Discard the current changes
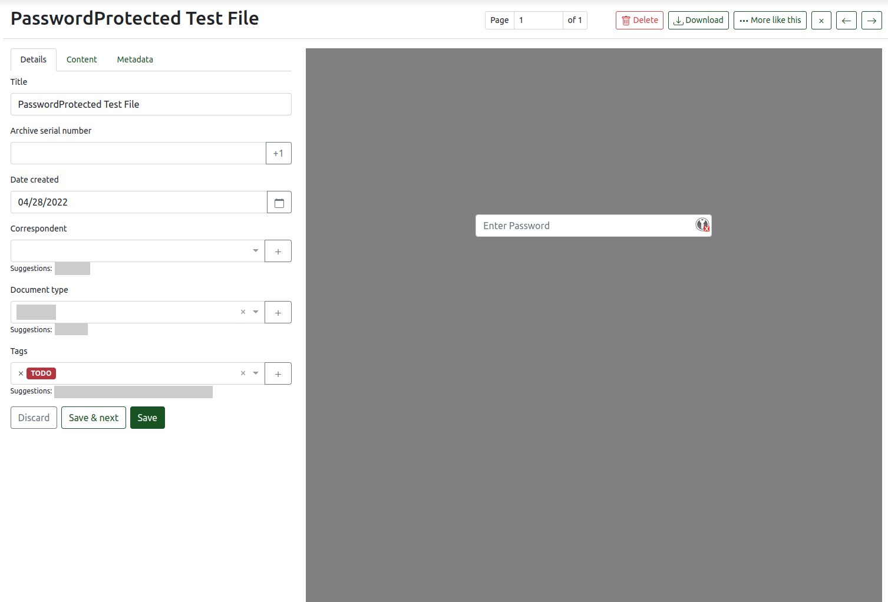Screen dimensions: 888x602 [34, 417]
